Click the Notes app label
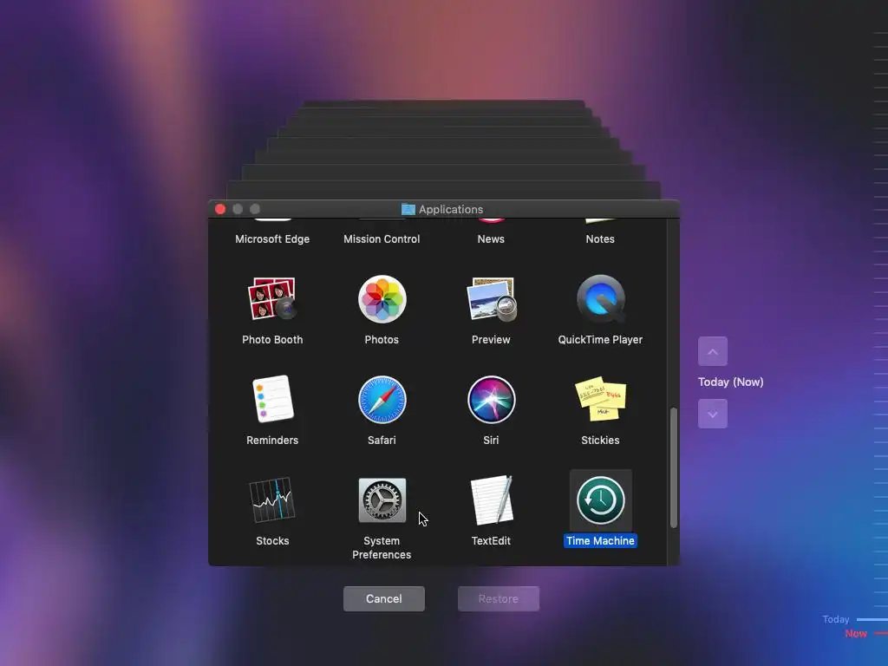Viewport: 888px width, 666px height. click(x=600, y=239)
